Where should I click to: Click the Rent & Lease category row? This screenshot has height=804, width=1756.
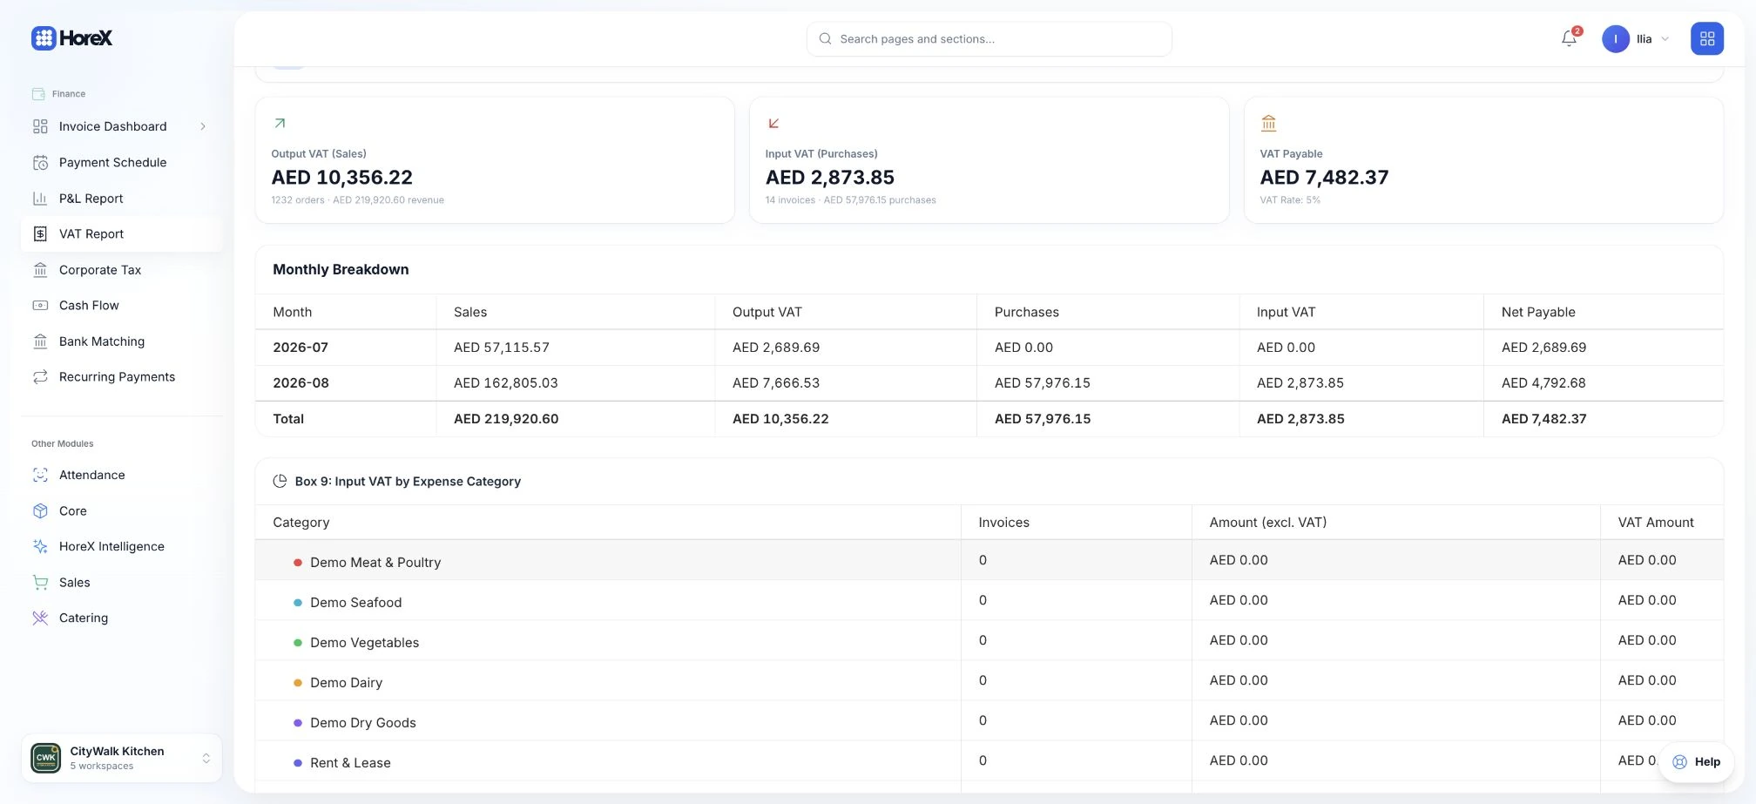pyautogui.click(x=989, y=761)
